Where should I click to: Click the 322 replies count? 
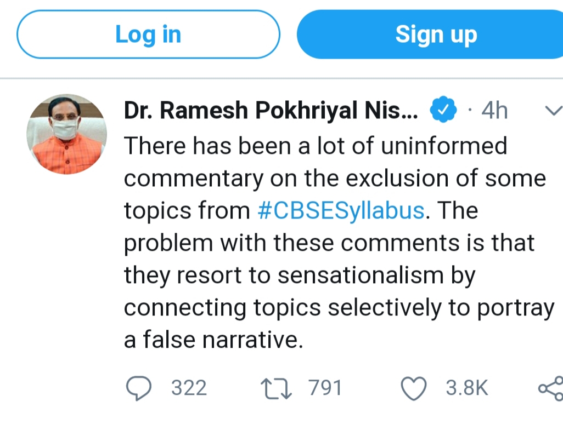189,388
